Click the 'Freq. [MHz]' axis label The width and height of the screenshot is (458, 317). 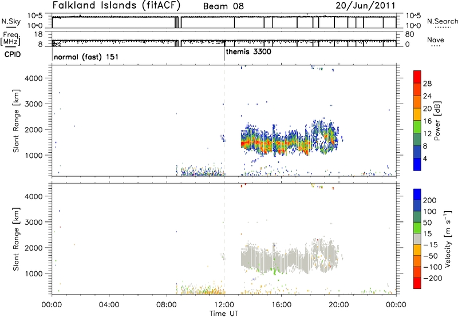pyautogui.click(x=10, y=38)
